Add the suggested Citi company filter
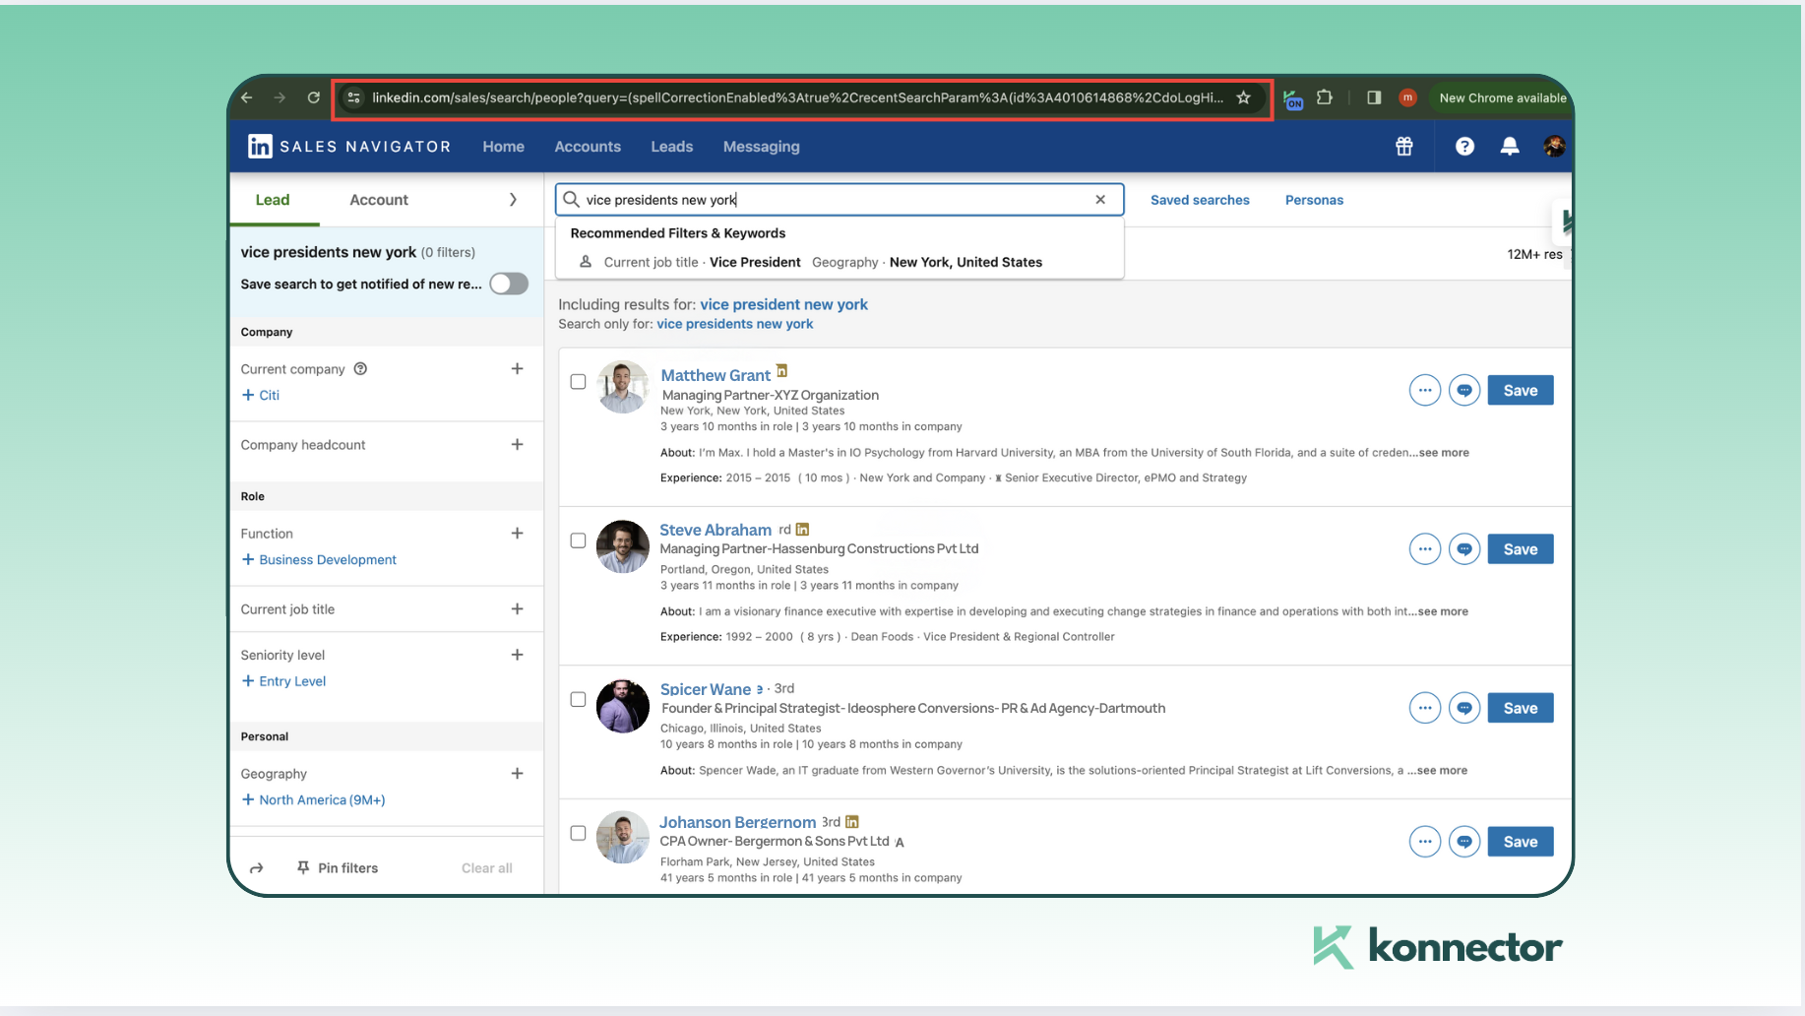This screenshot has width=1805, height=1016. click(261, 395)
